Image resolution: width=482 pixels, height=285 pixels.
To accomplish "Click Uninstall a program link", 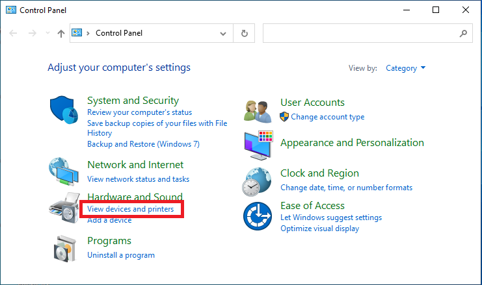I will 121,255.
